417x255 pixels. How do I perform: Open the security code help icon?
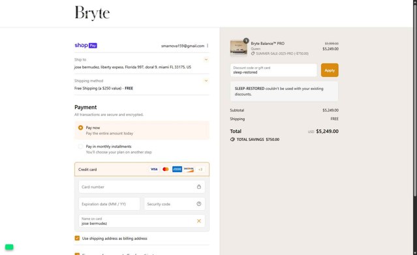coord(198,204)
